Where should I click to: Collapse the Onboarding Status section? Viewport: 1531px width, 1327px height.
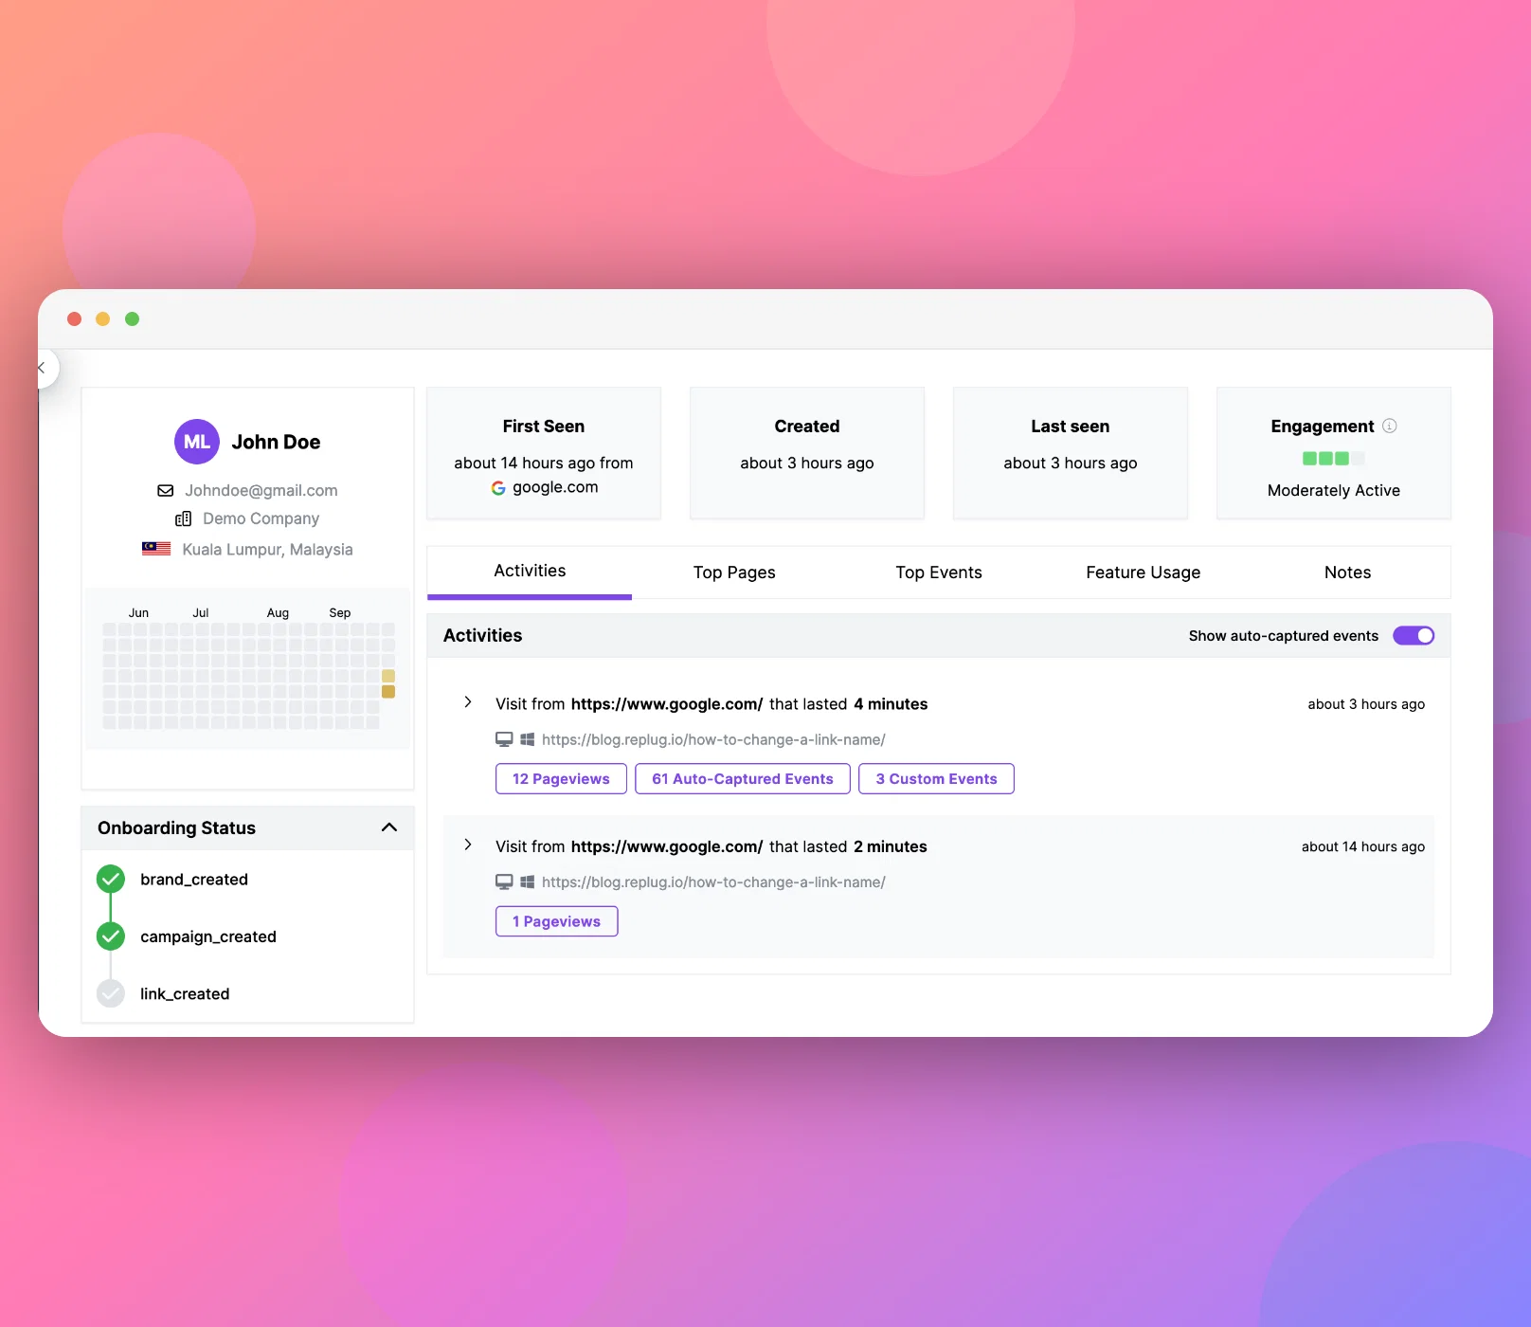(x=389, y=827)
